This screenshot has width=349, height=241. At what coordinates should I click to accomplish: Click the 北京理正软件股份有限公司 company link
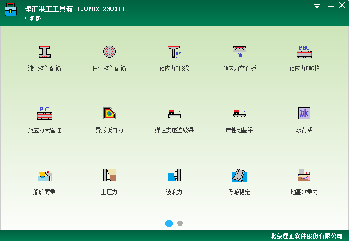pos(306,236)
